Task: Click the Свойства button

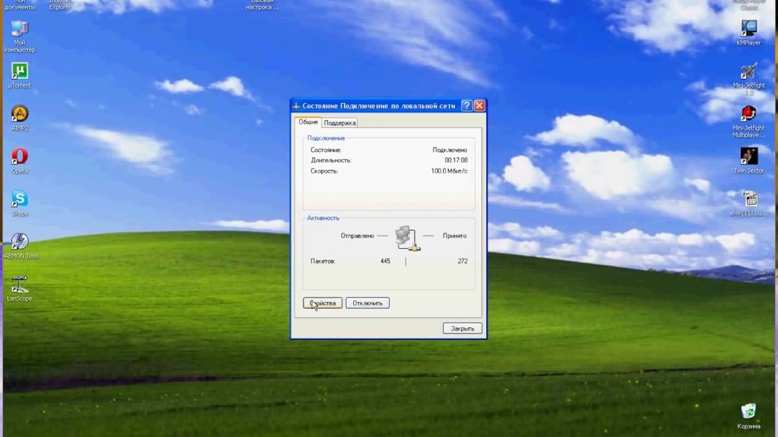Action: click(323, 303)
